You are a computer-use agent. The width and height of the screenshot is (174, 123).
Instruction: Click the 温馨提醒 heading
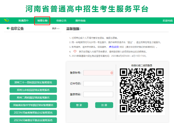pos(73,29)
